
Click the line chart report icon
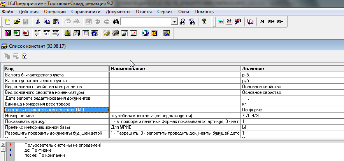[133, 33]
